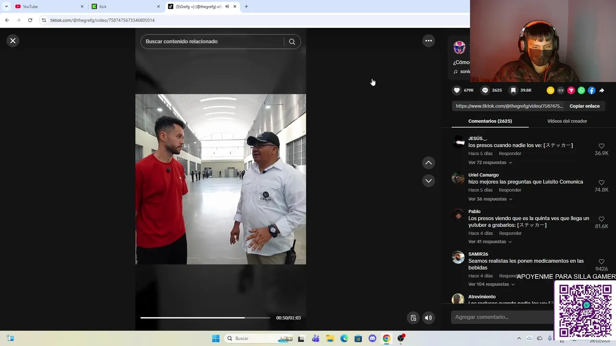The height and width of the screenshot is (346, 616).
Task: Get embed code icon
Action: pos(561,90)
